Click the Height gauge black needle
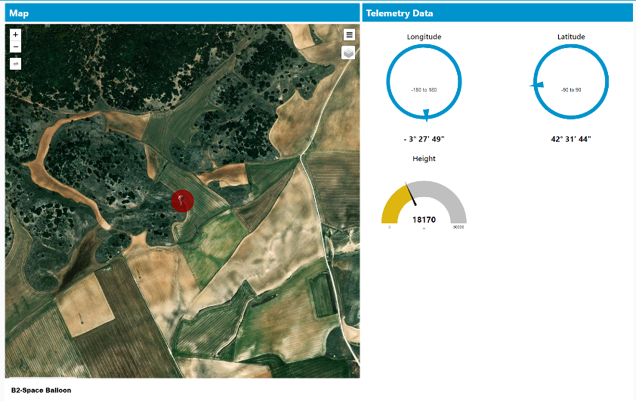 [411, 194]
